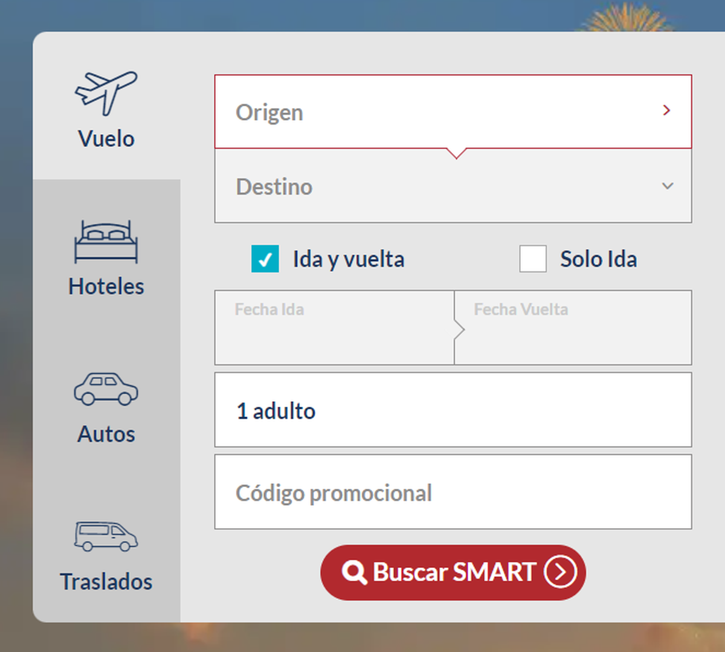Click the van Traslados icon
Image resolution: width=725 pixels, height=652 pixels.
click(106, 537)
